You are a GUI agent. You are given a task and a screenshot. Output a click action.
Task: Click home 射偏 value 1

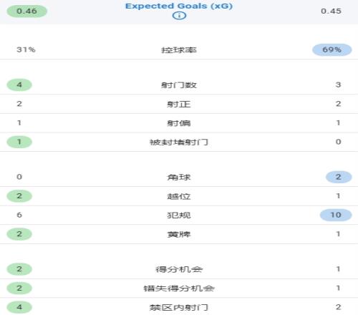click(19, 123)
